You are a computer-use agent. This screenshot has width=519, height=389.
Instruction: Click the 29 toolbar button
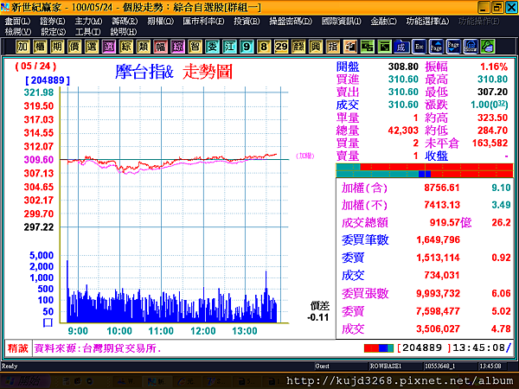click(x=281, y=47)
